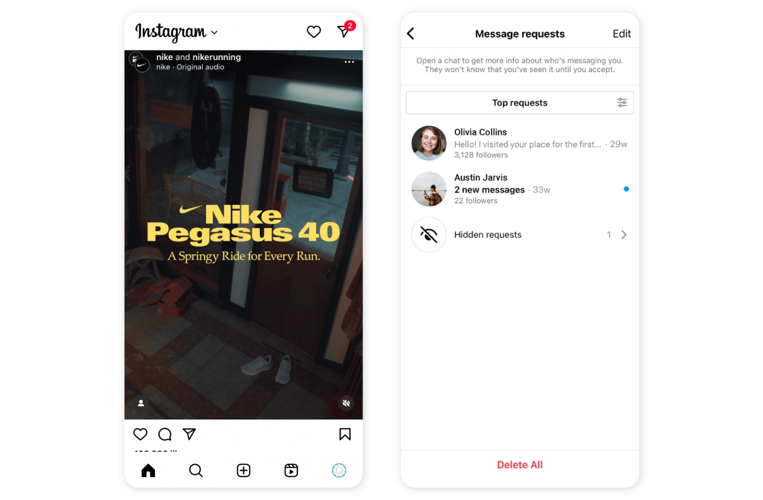Open the Reels icon in the bottom navigation

pyautogui.click(x=291, y=470)
